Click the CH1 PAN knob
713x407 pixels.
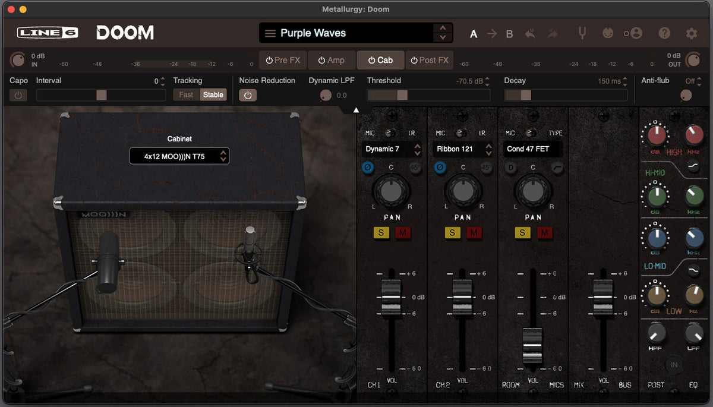click(x=391, y=191)
